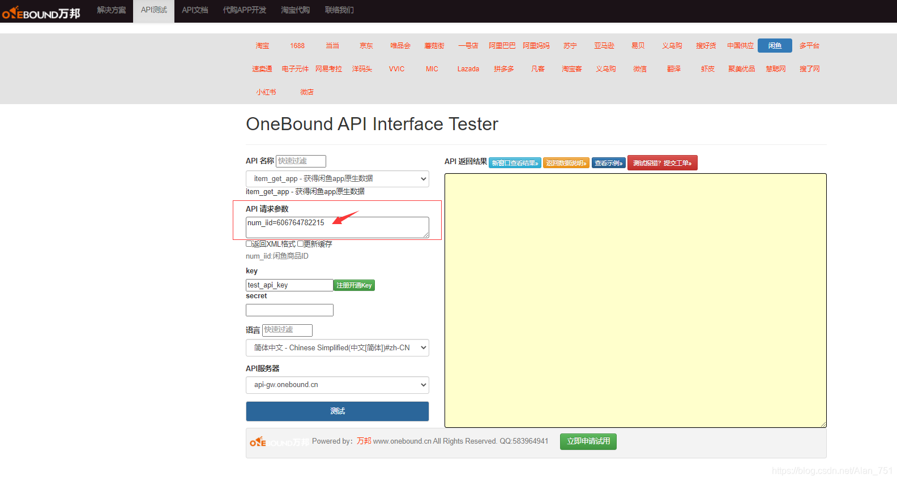
Task: Click the 查看示例 button
Action: 609,163
